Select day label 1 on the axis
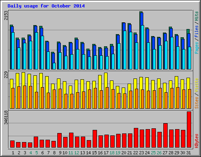Image resolution: width=201 pixels, height=157 pixels. tap(13, 153)
